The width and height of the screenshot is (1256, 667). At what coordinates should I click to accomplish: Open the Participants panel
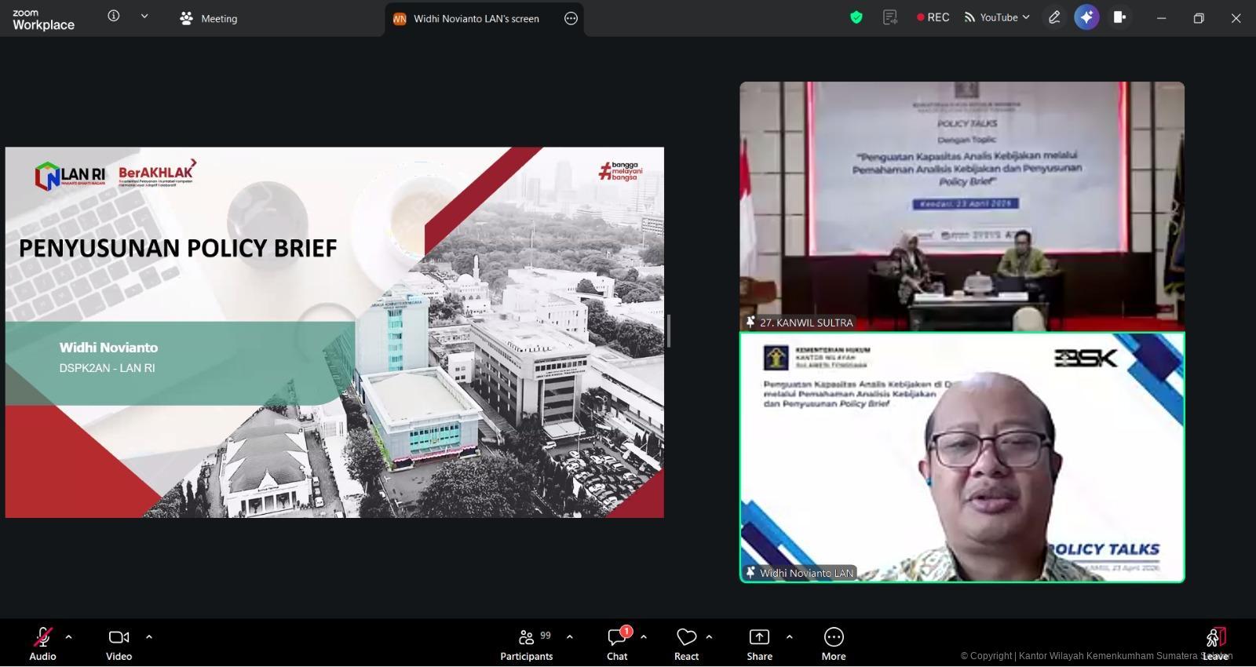click(527, 643)
